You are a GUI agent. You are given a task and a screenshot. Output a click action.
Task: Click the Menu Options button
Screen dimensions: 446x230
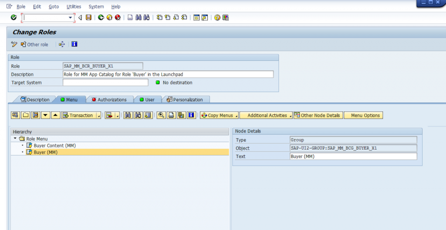pyautogui.click(x=363, y=115)
